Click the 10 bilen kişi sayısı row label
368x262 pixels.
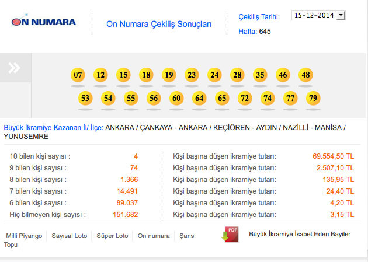pos(40,156)
